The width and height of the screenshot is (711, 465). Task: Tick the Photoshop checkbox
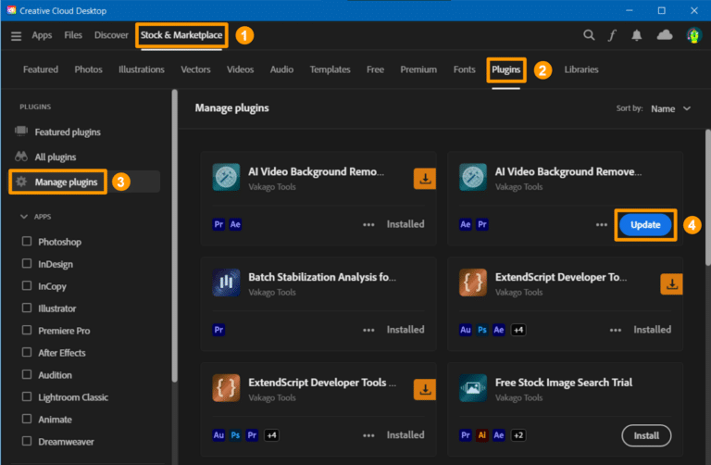pyautogui.click(x=27, y=242)
